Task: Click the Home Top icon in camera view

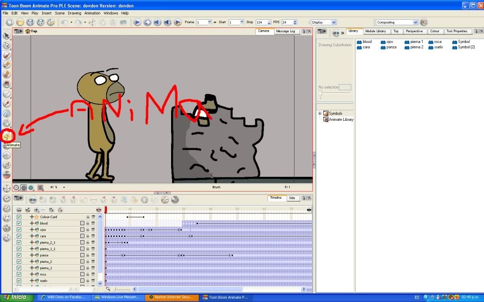Action: pos(28,31)
